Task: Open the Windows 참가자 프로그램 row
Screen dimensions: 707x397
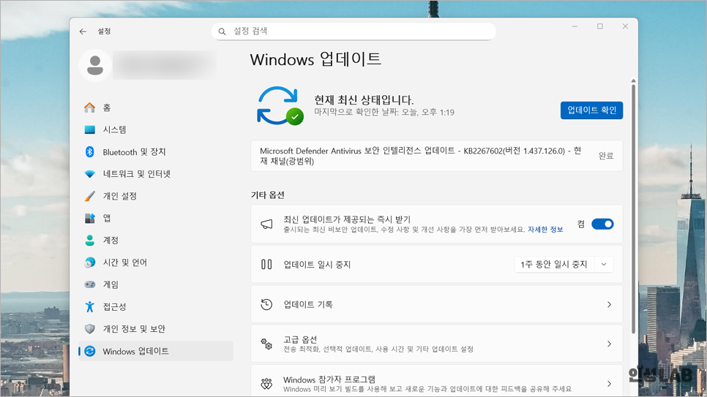Action: tap(437, 381)
